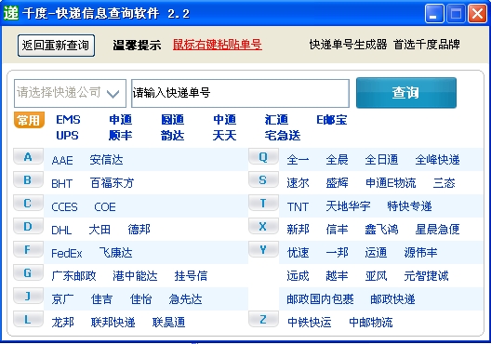Choose 汇通 from common couriers
This screenshot has width=491, height=344.
point(276,120)
